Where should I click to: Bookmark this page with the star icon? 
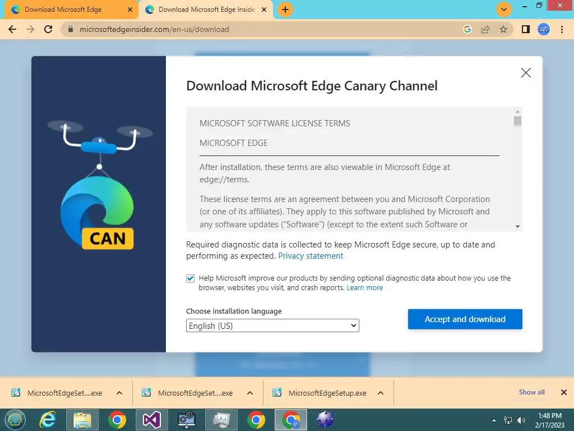(503, 29)
